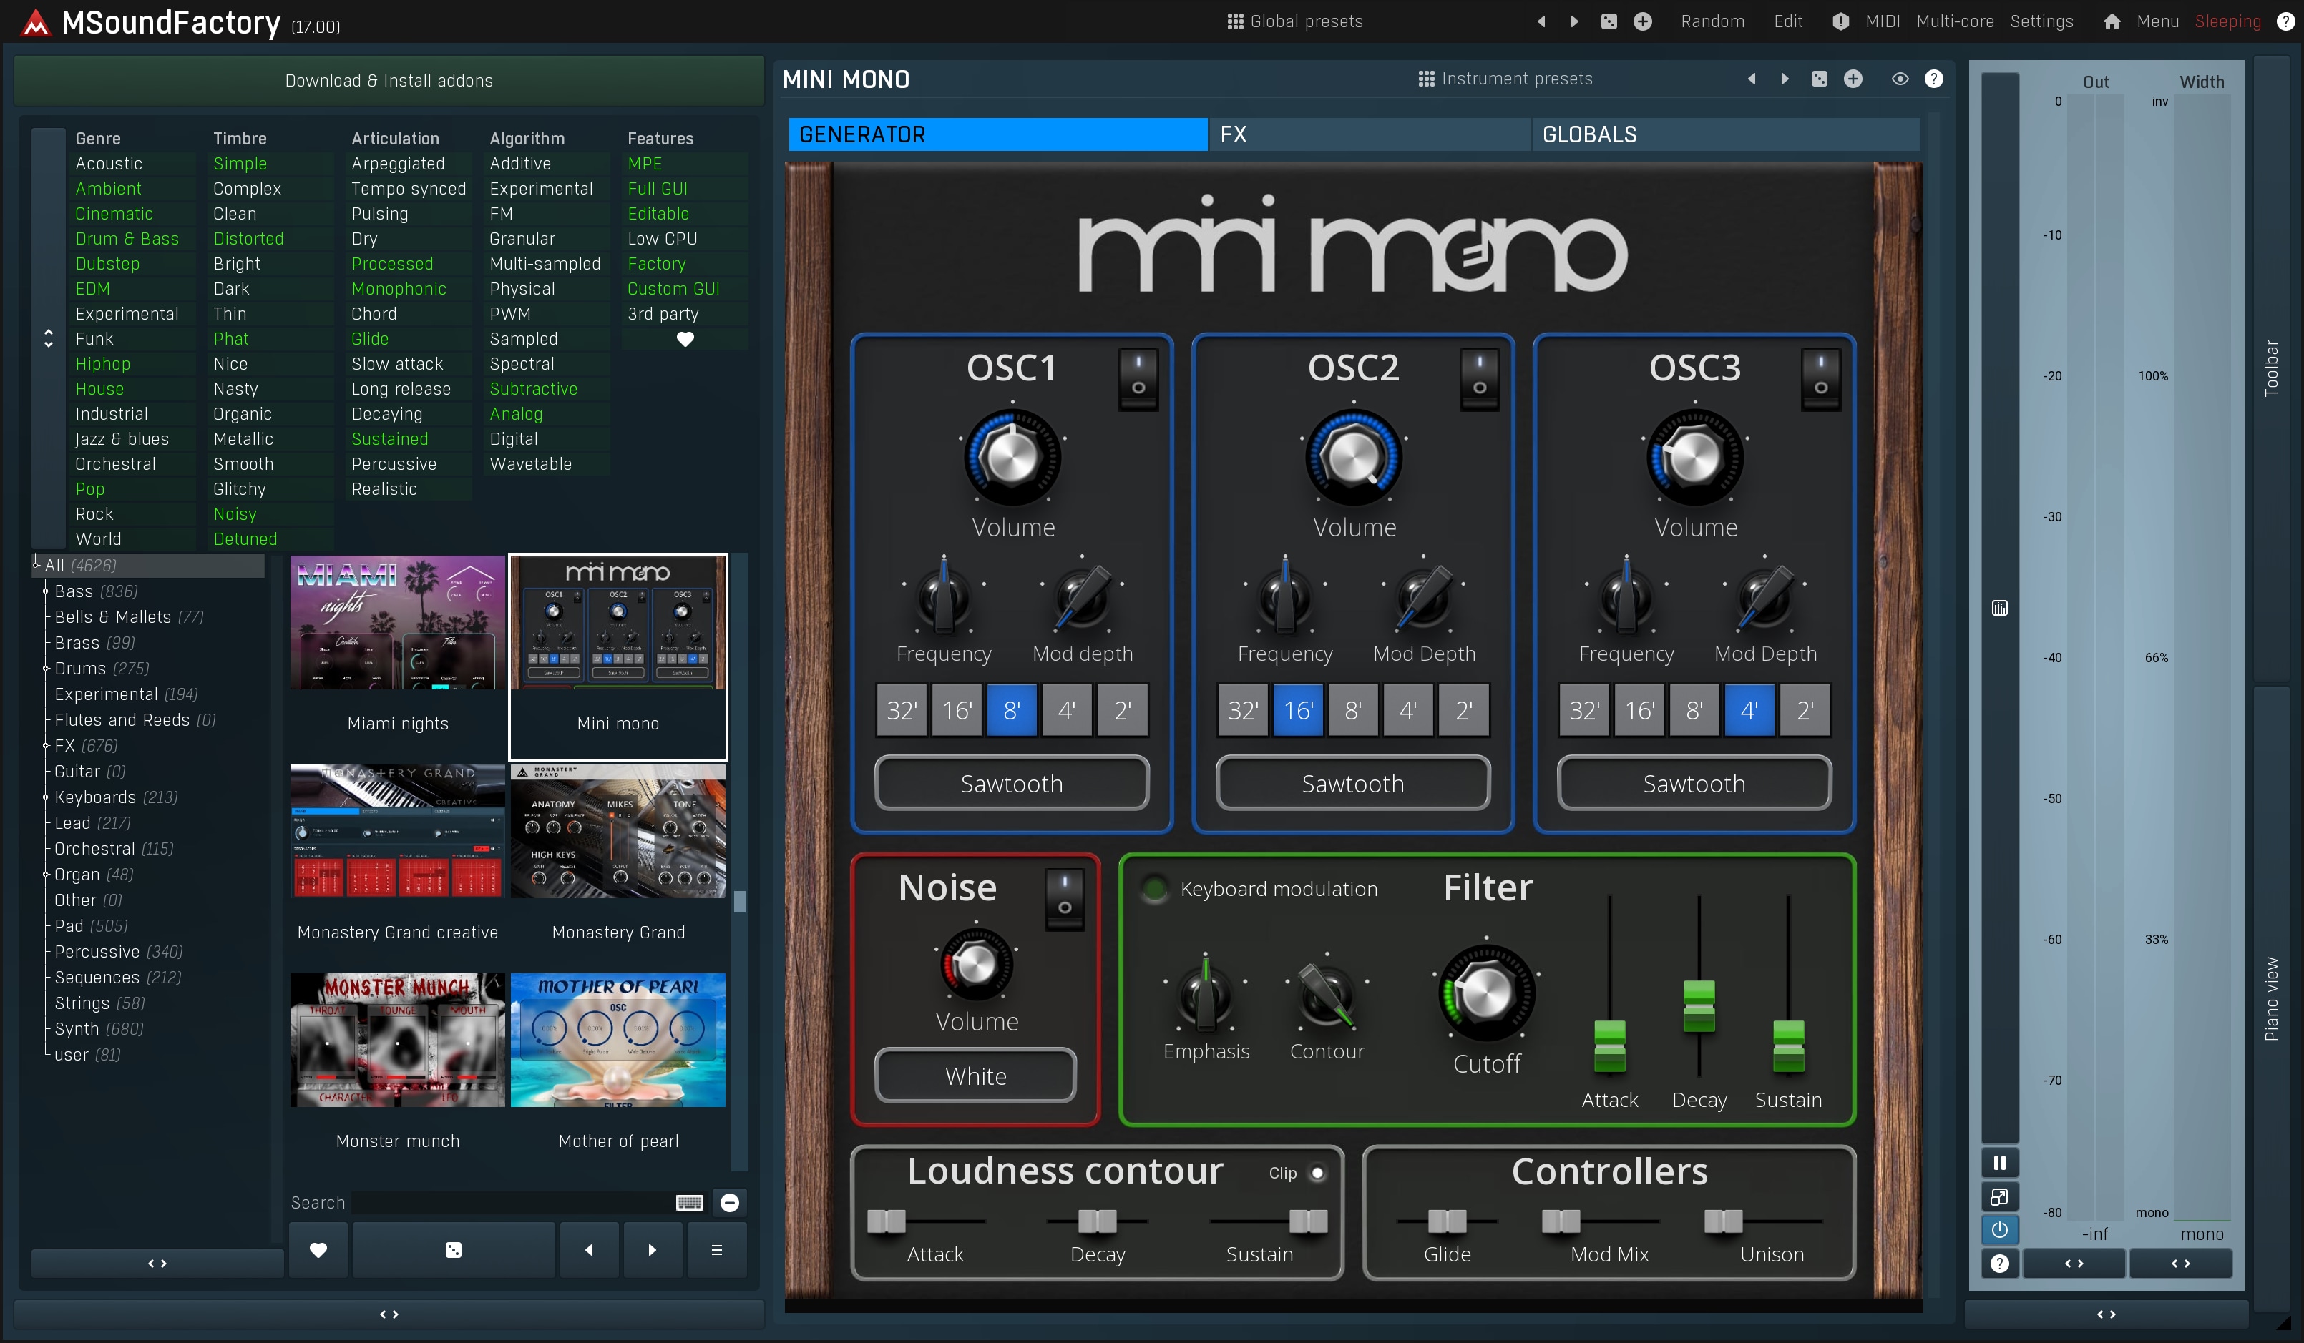Click the Home icon next to Menu
Screen dimensions: 2304x1343
2111,22
